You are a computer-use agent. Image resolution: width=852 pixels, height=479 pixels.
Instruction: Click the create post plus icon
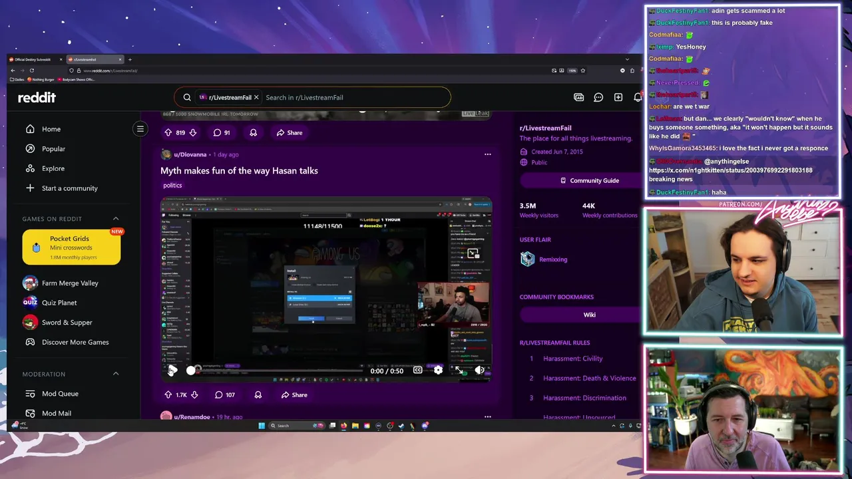click(x=618, y=97)
